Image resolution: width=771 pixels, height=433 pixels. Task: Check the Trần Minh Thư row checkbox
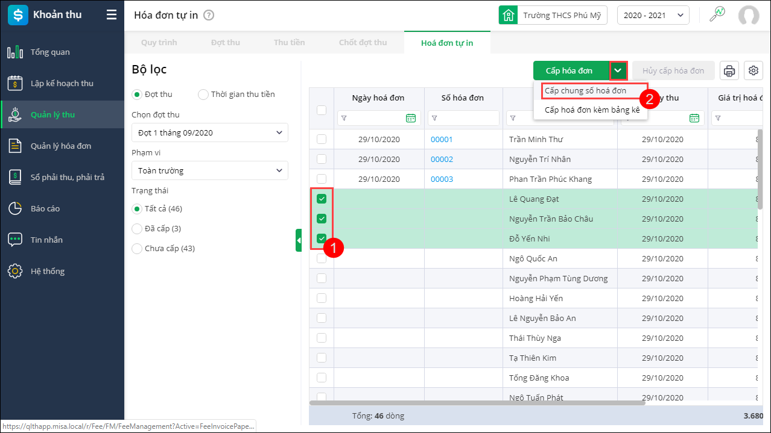click(x=322, y=139)
